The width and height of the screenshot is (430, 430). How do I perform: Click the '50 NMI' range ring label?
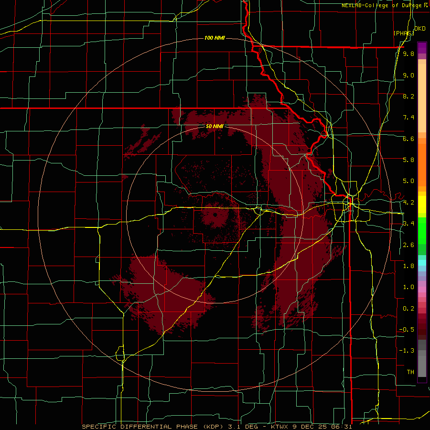(x=215, y=127)
